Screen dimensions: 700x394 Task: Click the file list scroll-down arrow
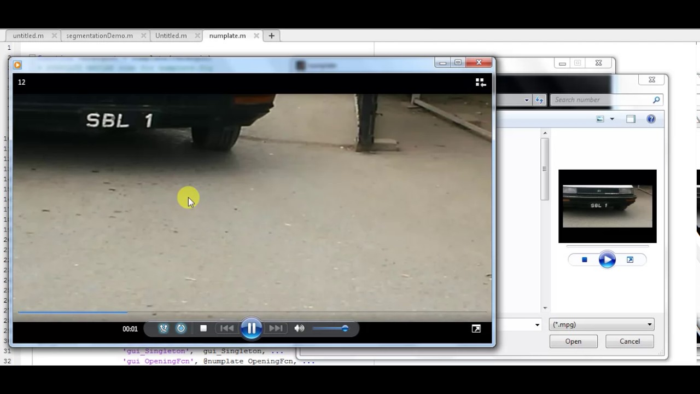click(545, 308)
